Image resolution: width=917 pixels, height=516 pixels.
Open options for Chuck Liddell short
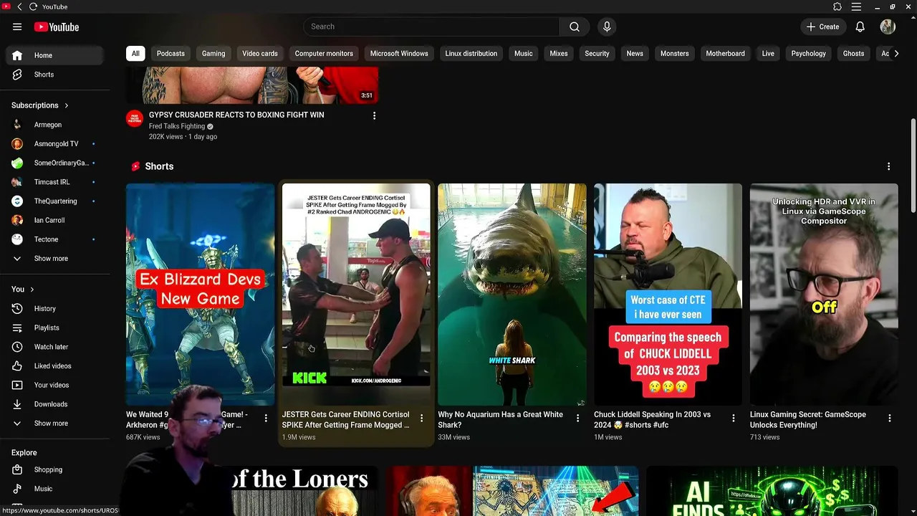734,418
